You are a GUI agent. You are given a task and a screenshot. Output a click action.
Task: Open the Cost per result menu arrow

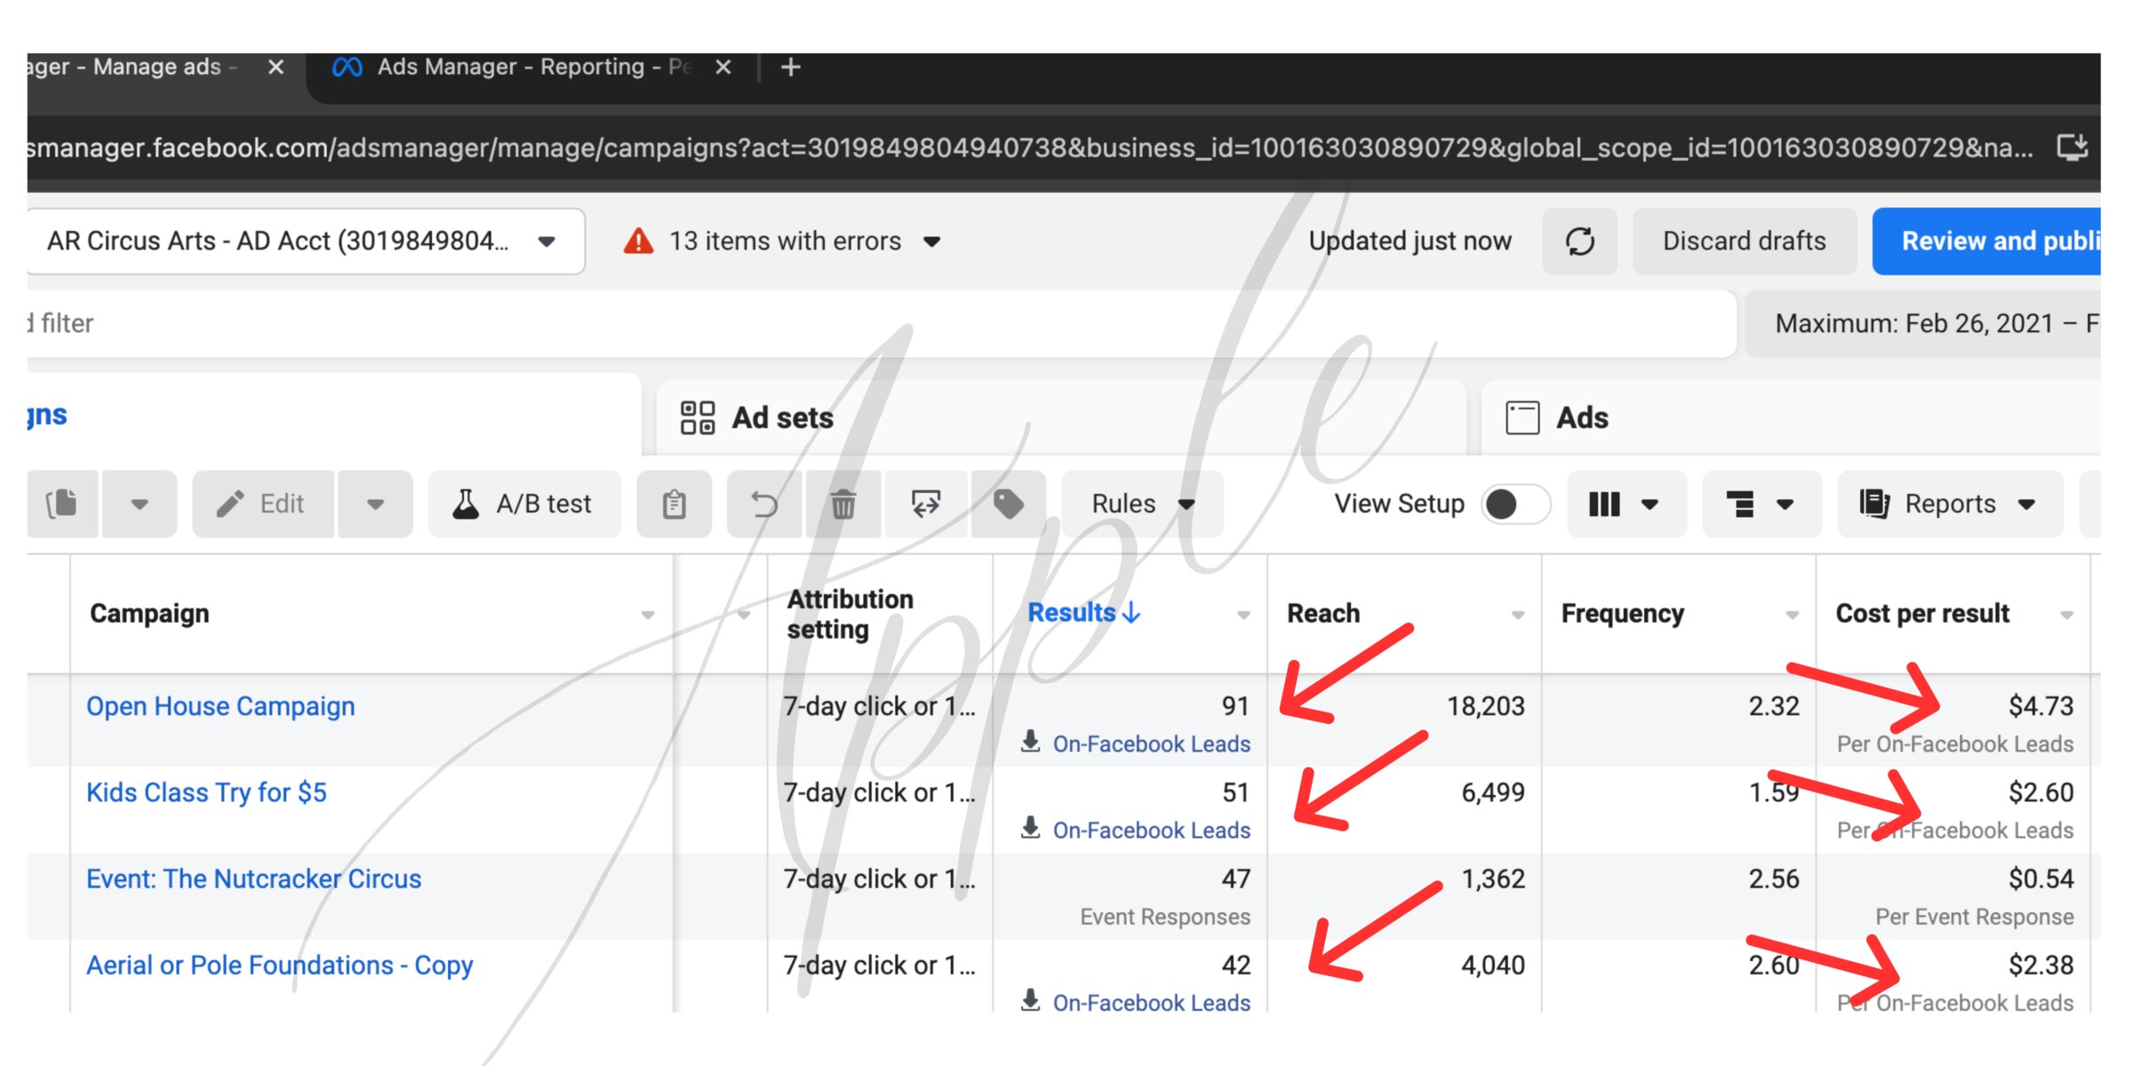pos(2066,615)
